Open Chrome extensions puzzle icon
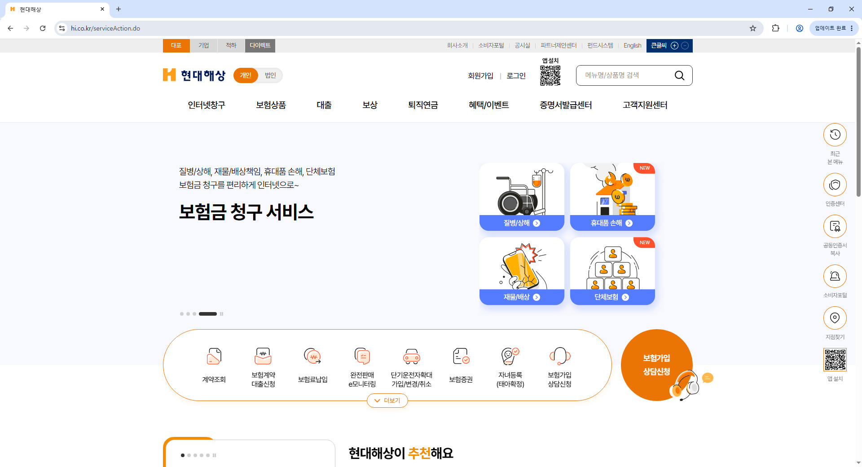 click(x=775, y=28)
